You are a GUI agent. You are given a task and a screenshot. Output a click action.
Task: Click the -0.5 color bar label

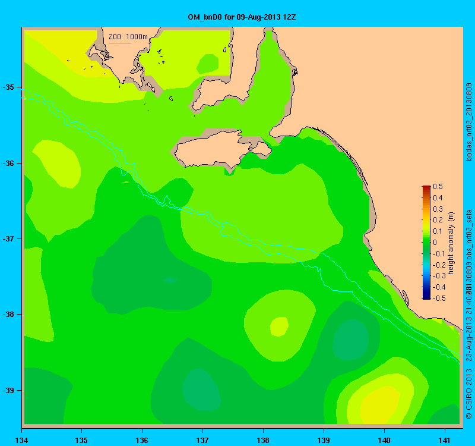click(438, 299)
